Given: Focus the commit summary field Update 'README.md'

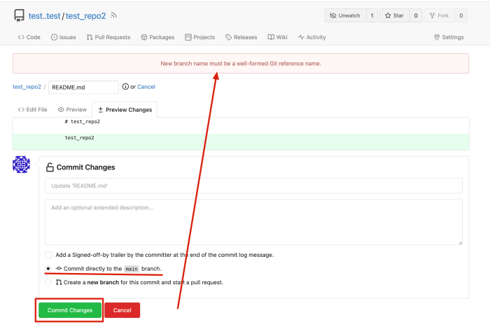Looking at the screenshot, I should coord(253,185).
